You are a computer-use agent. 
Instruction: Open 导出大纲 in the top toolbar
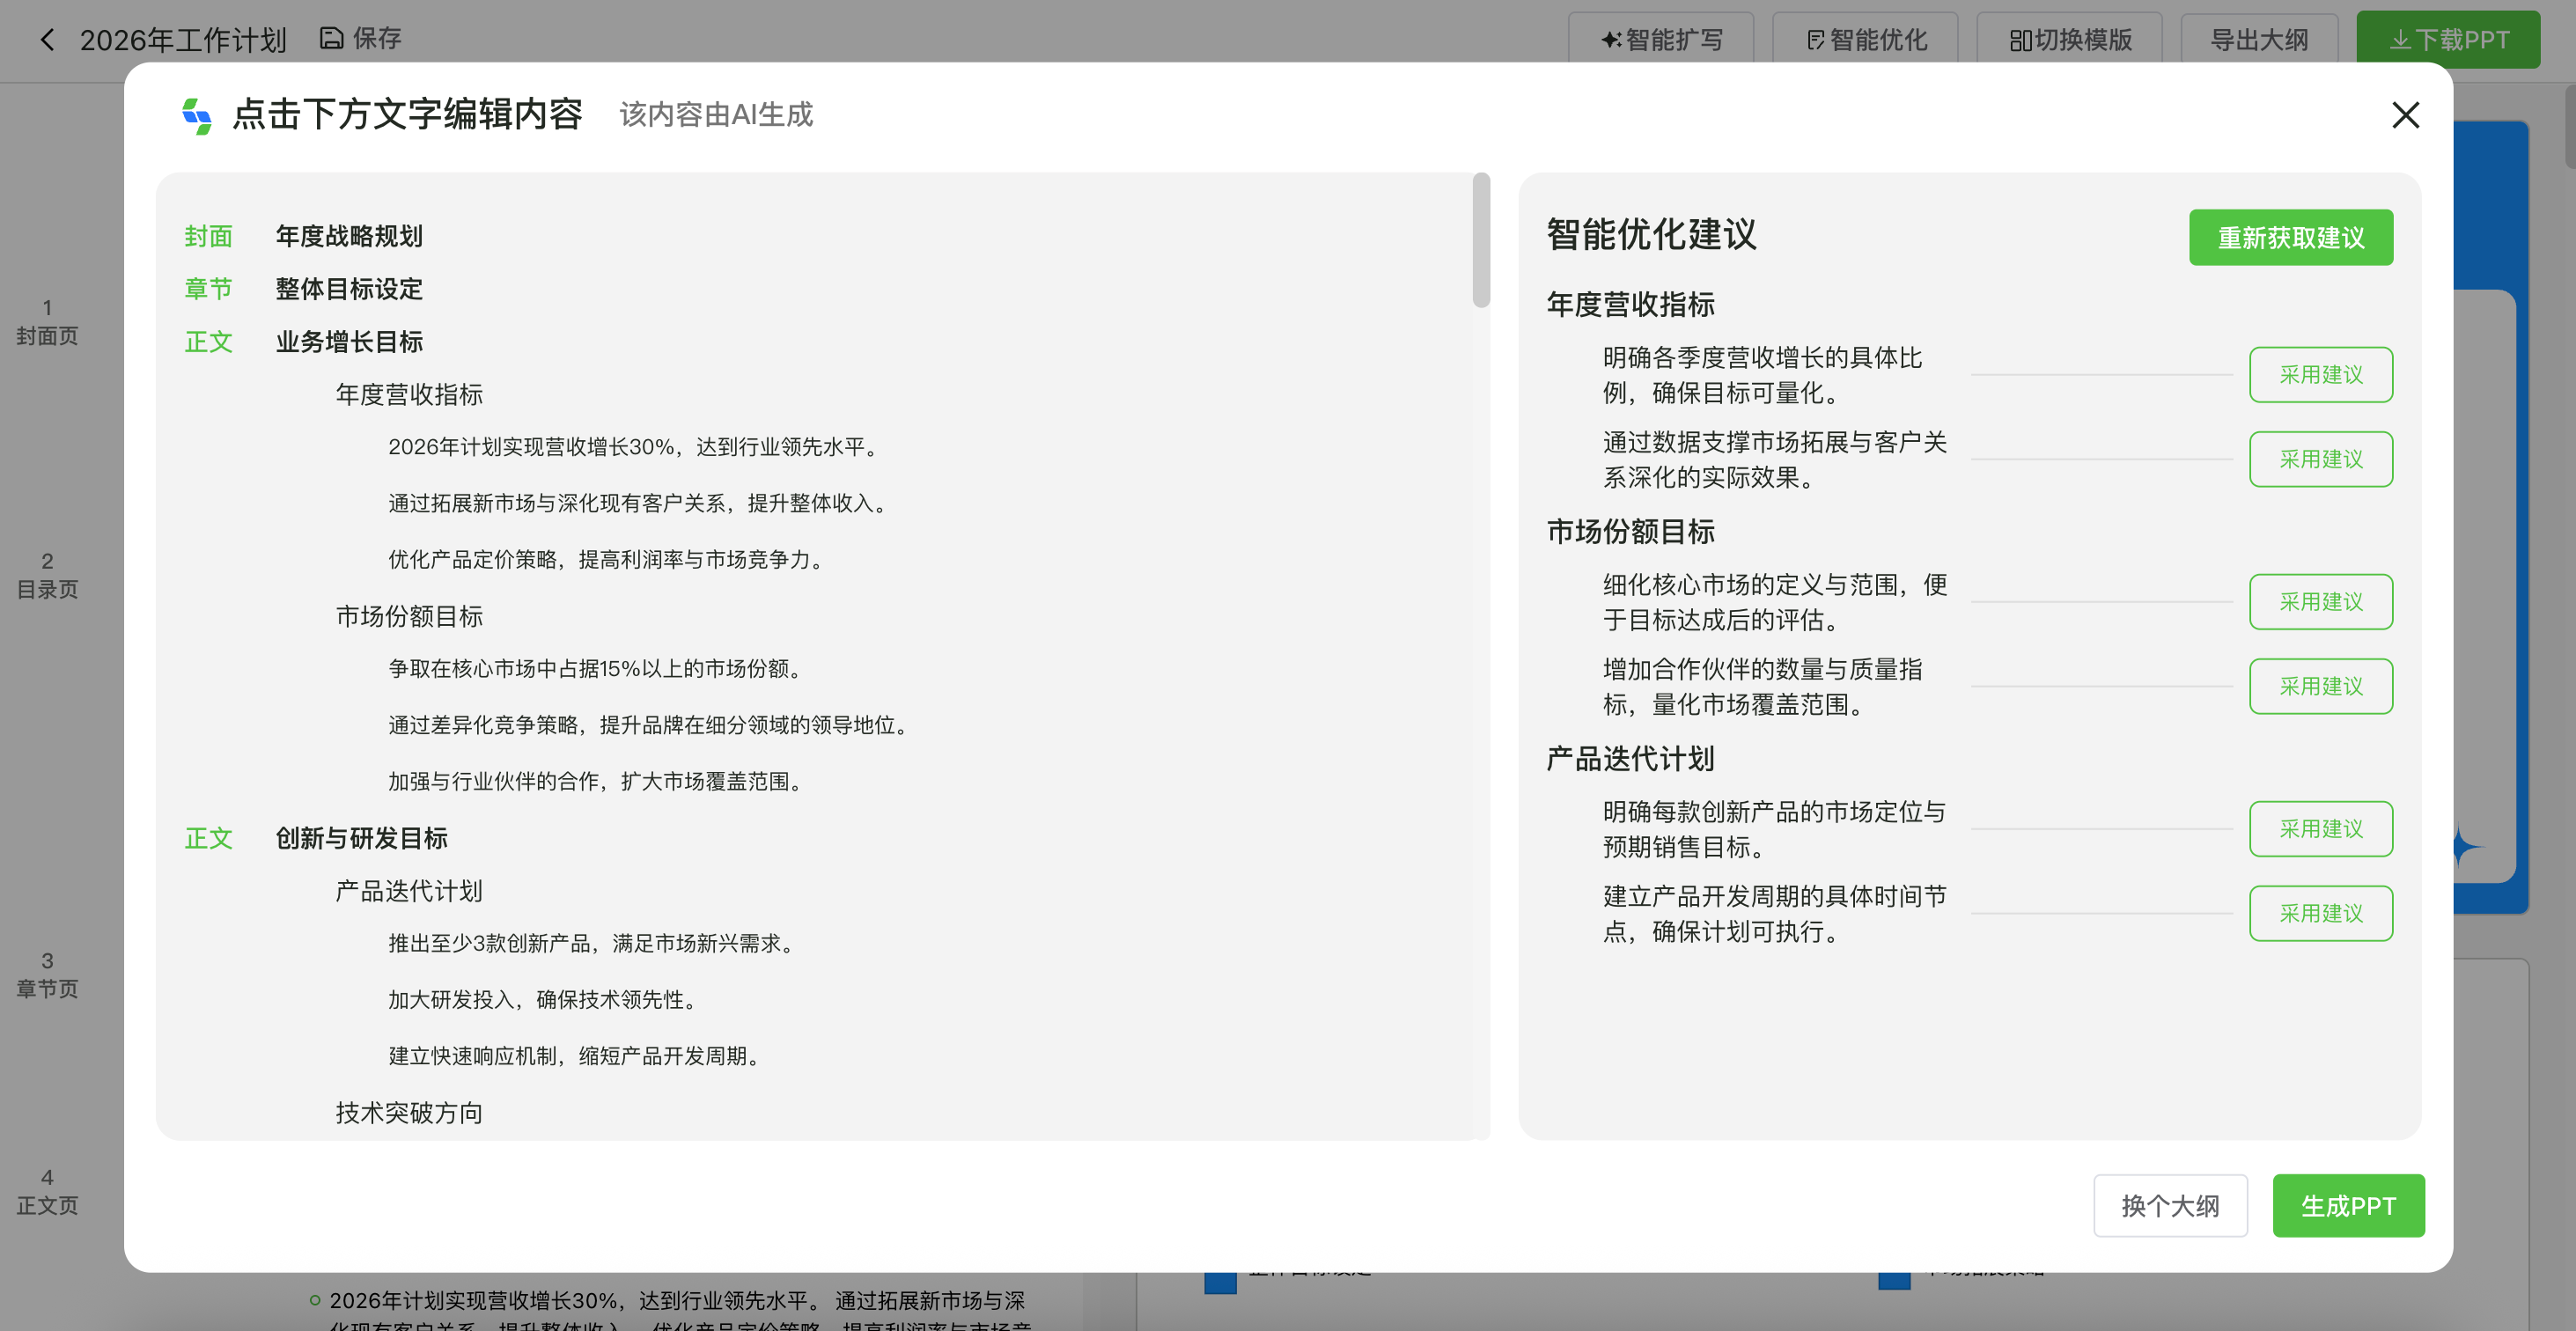tap(2259, 39)
